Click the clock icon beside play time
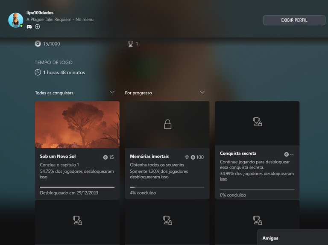The width and height of the screenshot is (328, 245). (38, 72)
